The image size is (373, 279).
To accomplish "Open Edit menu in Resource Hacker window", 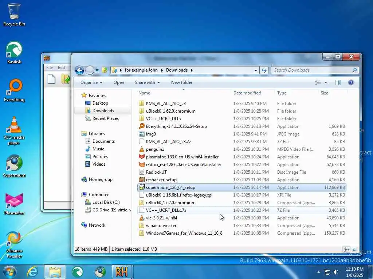I will point(61,67).
